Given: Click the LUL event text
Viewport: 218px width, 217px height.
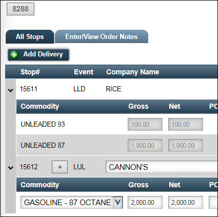Looking at the screenshot, I should [x=80, y=167].
